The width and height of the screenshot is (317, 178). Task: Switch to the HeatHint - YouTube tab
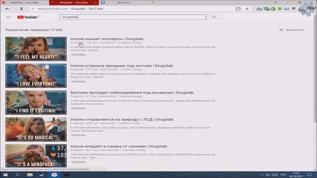click(x=24, y=2)
